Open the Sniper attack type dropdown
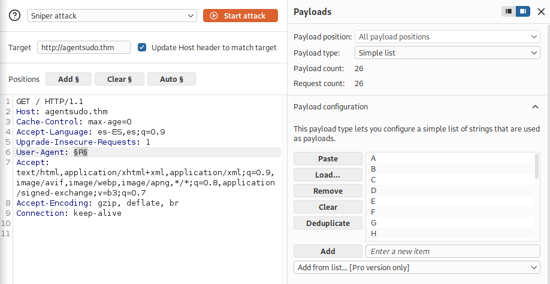The height and width of the screenshot is (284, 550). 112,16
